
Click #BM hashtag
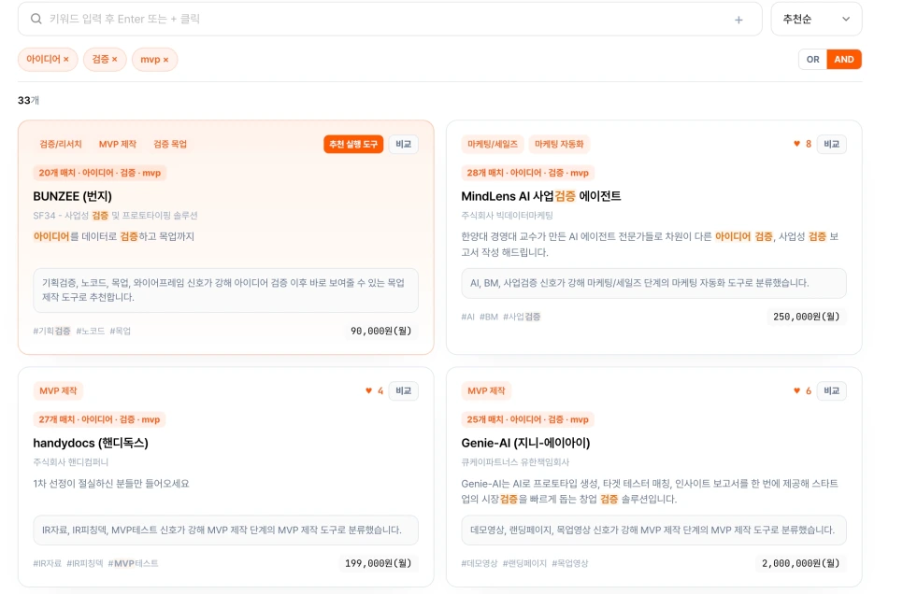488,317
